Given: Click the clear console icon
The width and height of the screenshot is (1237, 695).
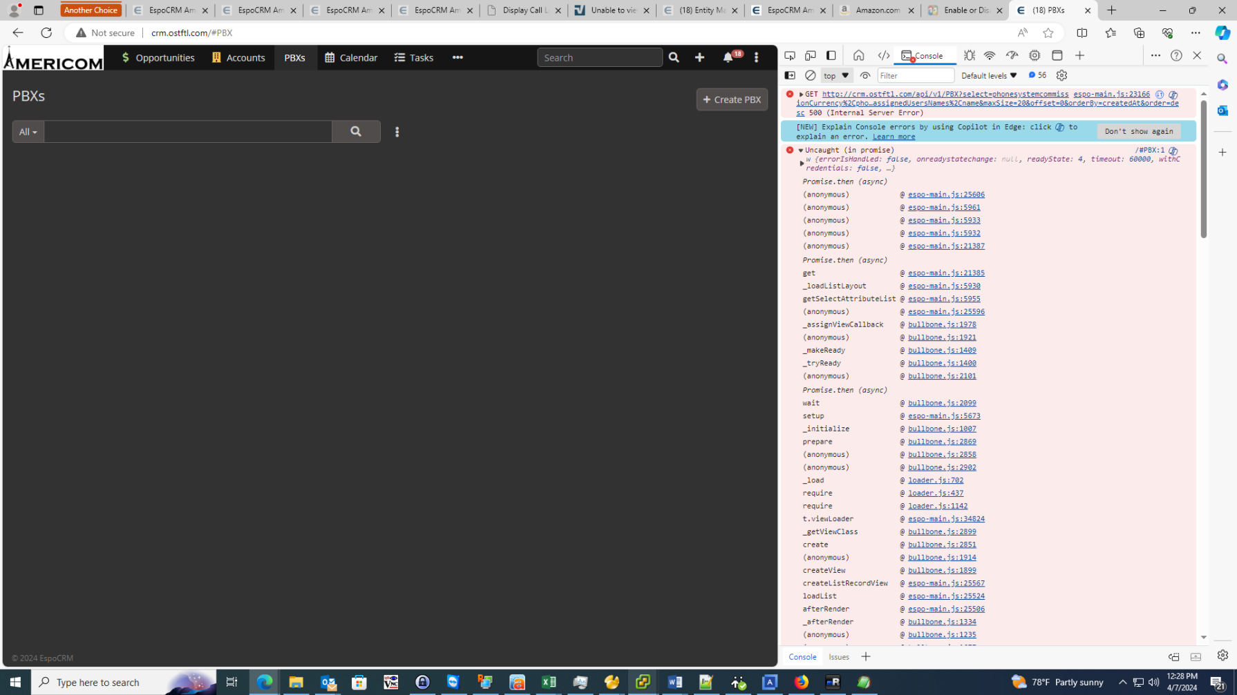Looking at the screenshot, I should point(810,75).
